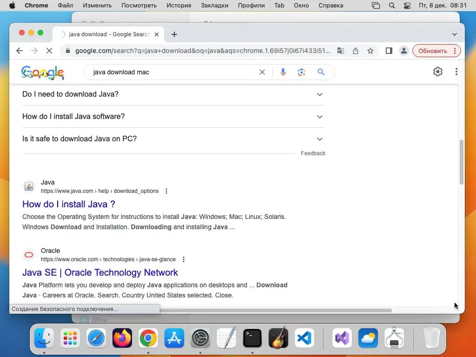Screen dimensions: 476x357
Task: Bookmark this page with the star
Action: [x=370, y=51]
